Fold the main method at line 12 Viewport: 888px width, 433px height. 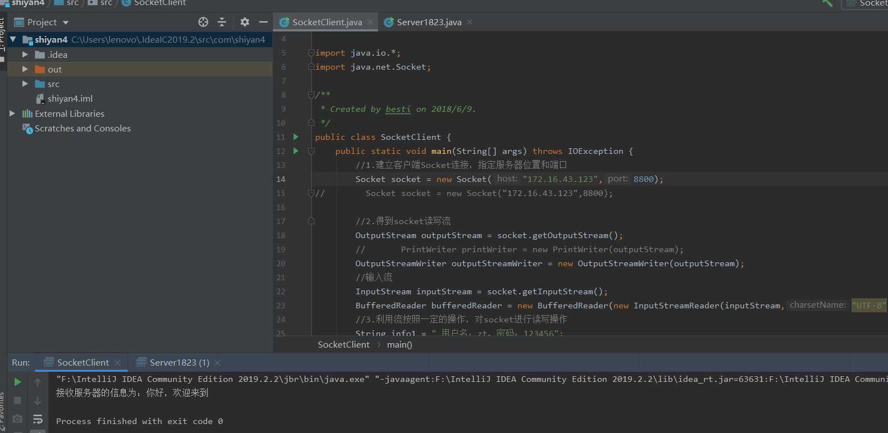(311, 151)
